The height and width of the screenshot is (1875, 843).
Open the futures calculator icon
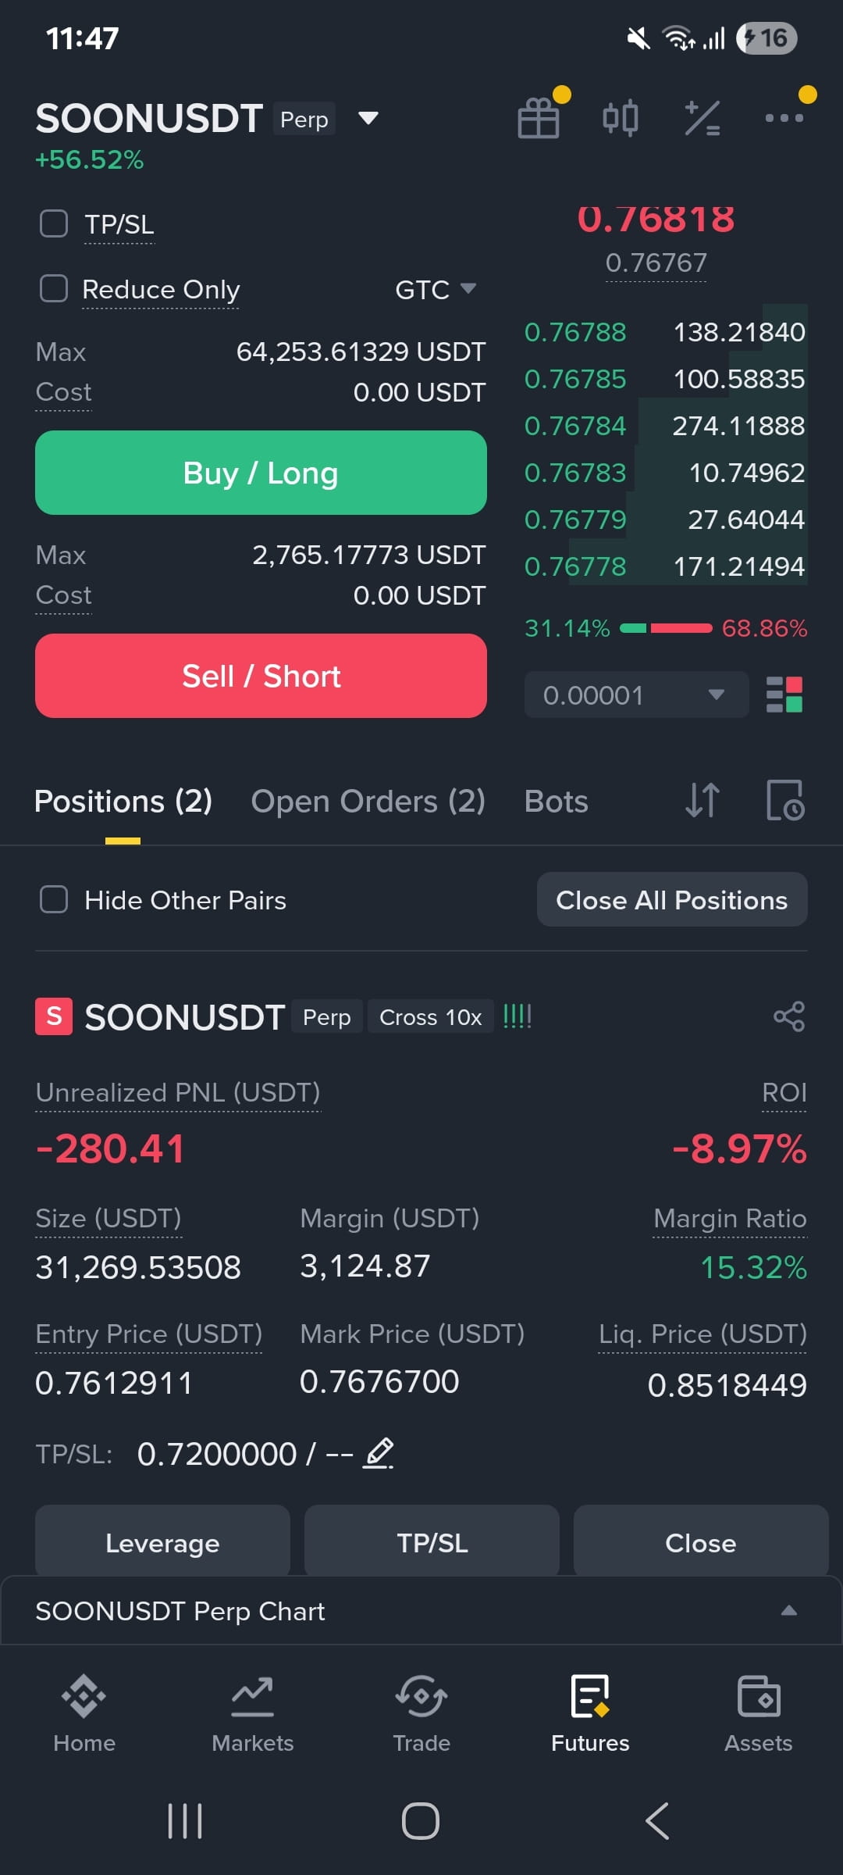coord(702,118)
